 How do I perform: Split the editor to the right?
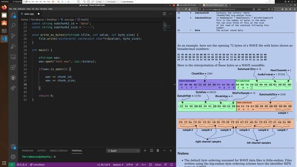point(164,14)
